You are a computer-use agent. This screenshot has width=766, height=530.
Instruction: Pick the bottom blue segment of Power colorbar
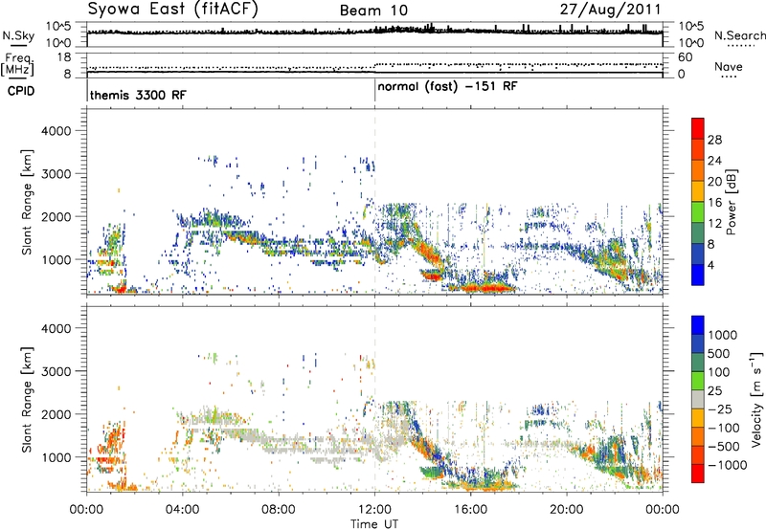pyautogui.click(x=698, y=275)
